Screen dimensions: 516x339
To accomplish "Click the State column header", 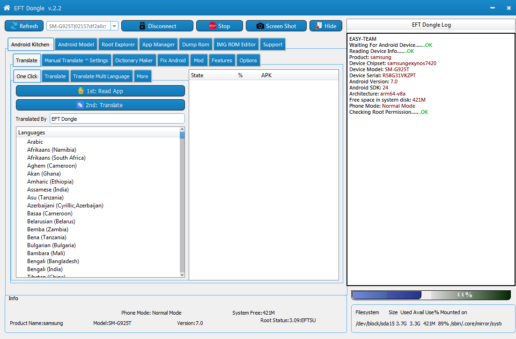I will click(x=212, y=75).
